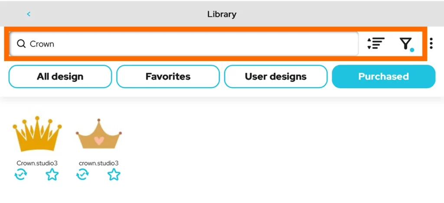Click the lowercase crown.studio3 file name
Image resolution: width=444 pixels, height=203 pixels.
click(x=98, y=163)
